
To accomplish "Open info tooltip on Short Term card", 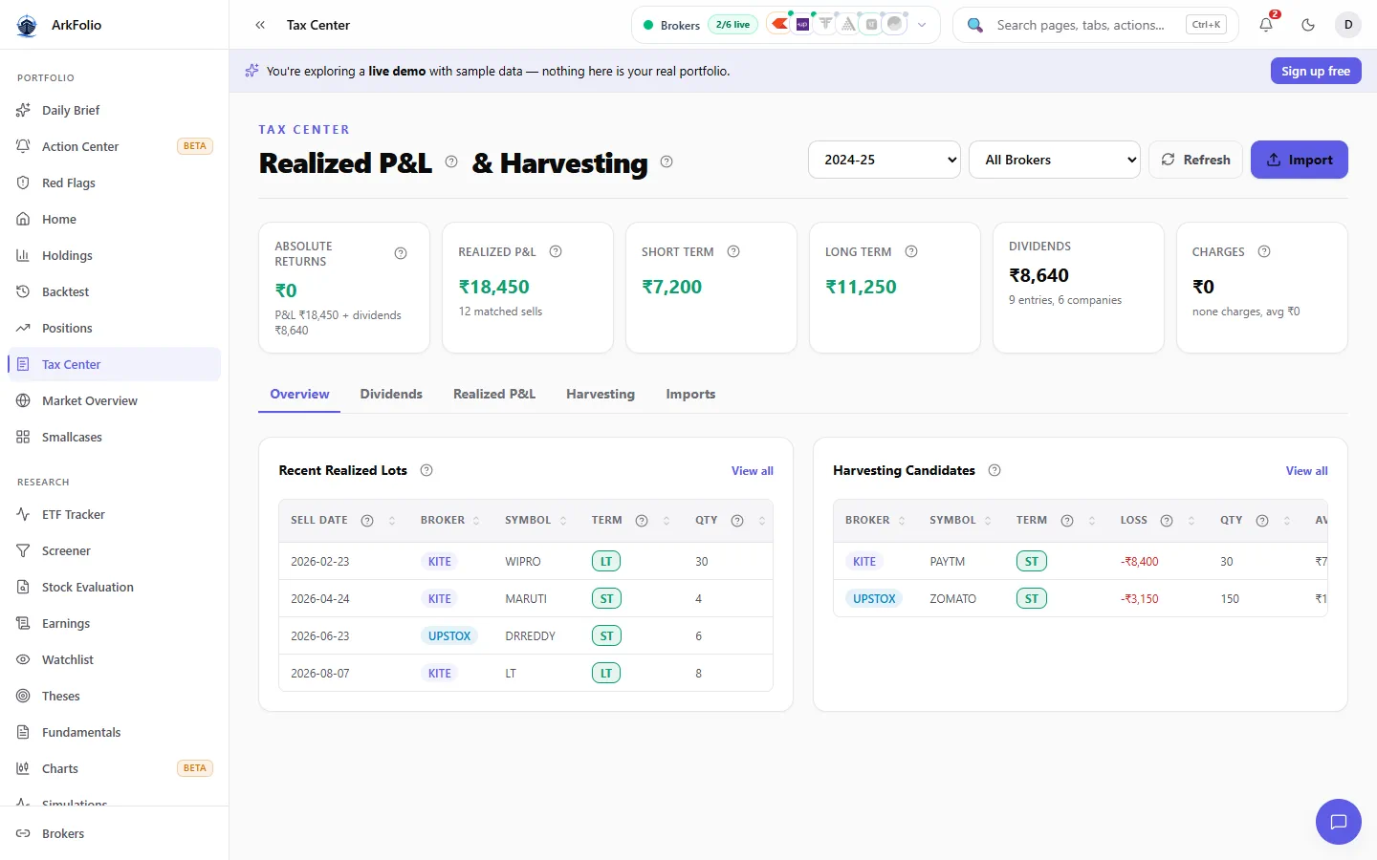I will point(733,251).
